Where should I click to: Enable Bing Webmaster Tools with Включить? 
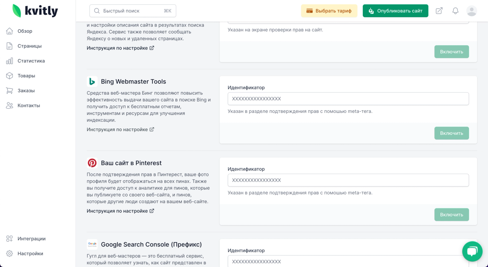451,133
